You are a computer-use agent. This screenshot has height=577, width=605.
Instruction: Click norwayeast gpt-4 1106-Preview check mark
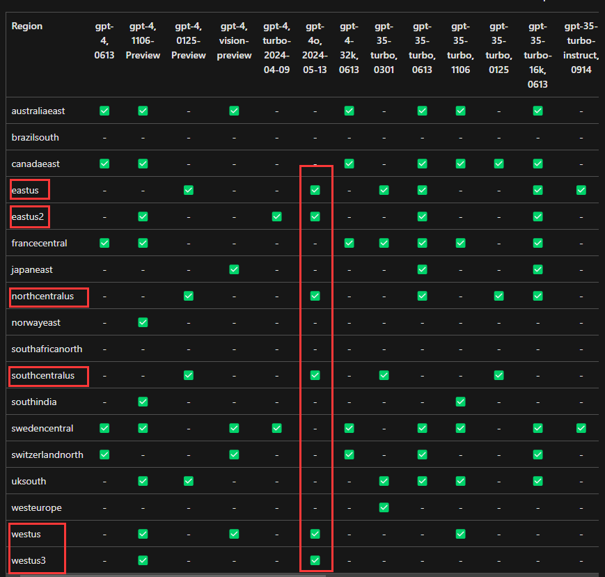pyautogui.click(x=143, y=322)
